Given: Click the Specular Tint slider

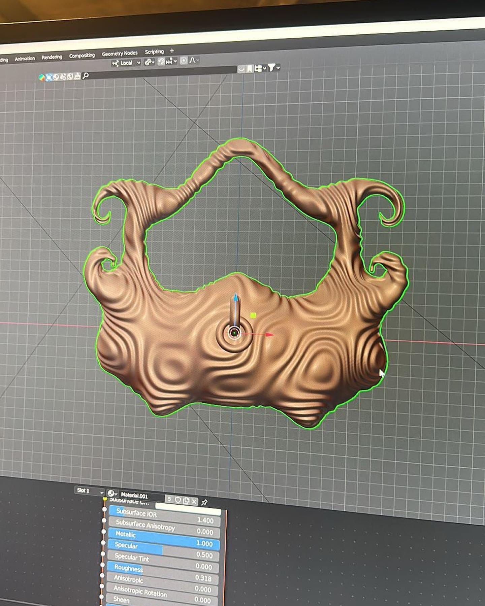Looking at the screenshot, I should [163, 562].
